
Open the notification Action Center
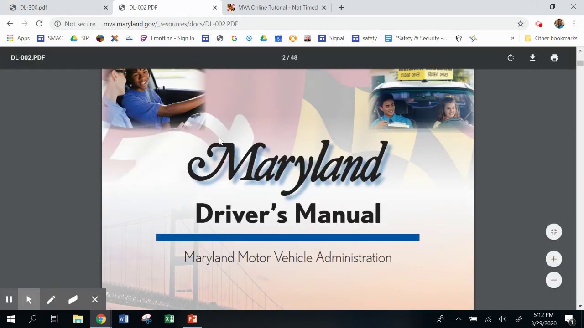point(569,319)
